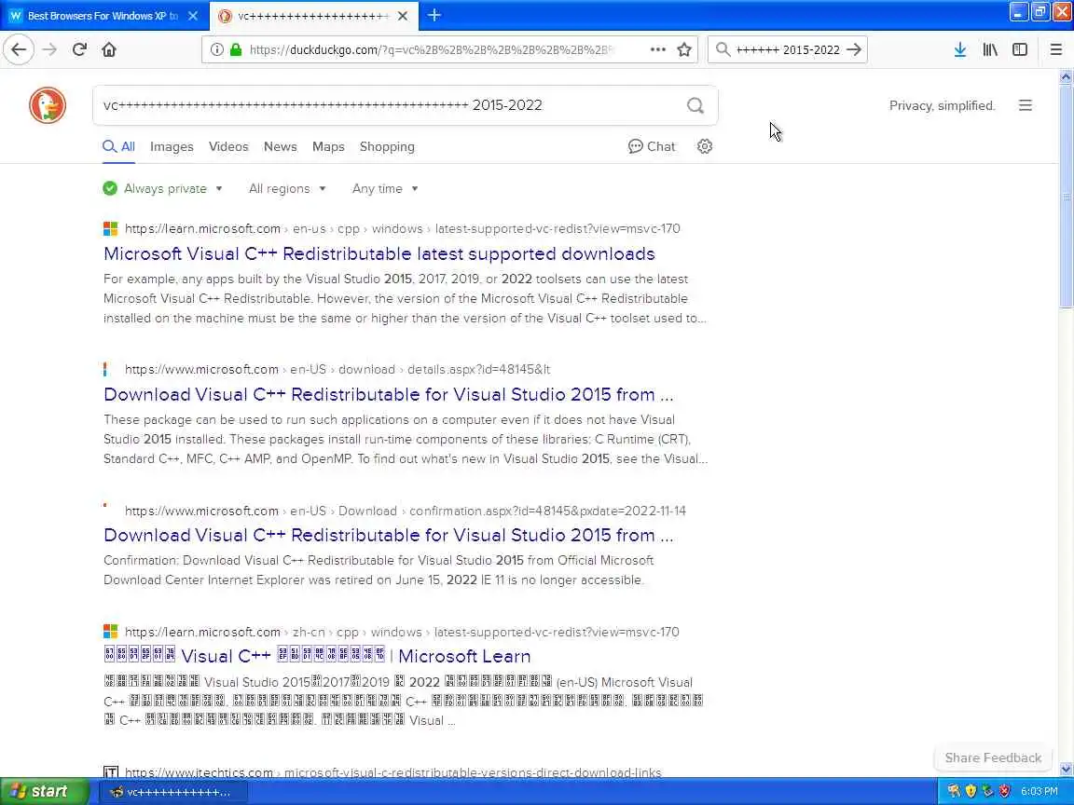This screenshot has width=1074, height=805.
Task: Reload the current page
Action: pos(79,49)
